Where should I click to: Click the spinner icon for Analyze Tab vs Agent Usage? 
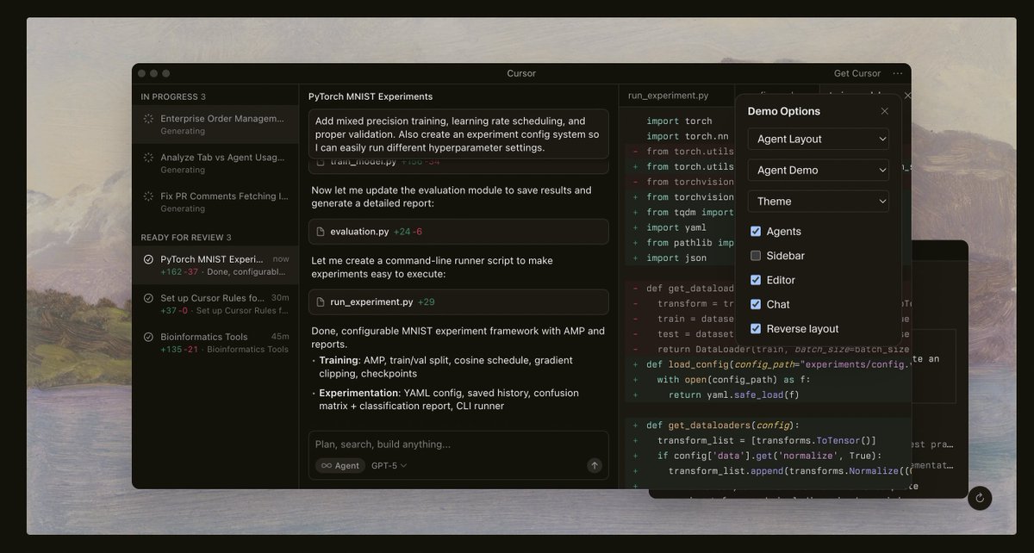148,158
